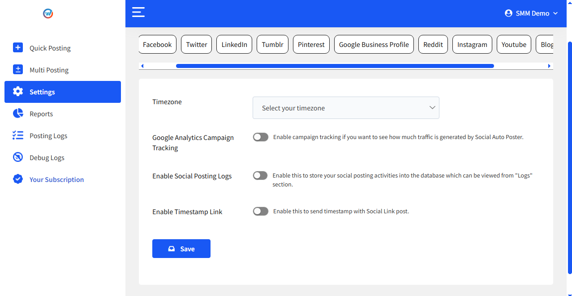Click the user avatar icon in header
Viewport: 572px width, 296px height.
(x=508, y=13)
